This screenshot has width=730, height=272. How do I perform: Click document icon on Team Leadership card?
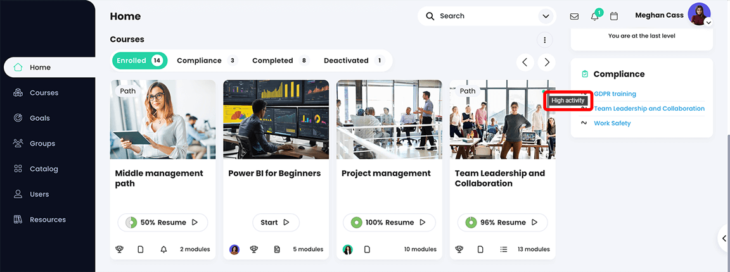pos(480,250)
